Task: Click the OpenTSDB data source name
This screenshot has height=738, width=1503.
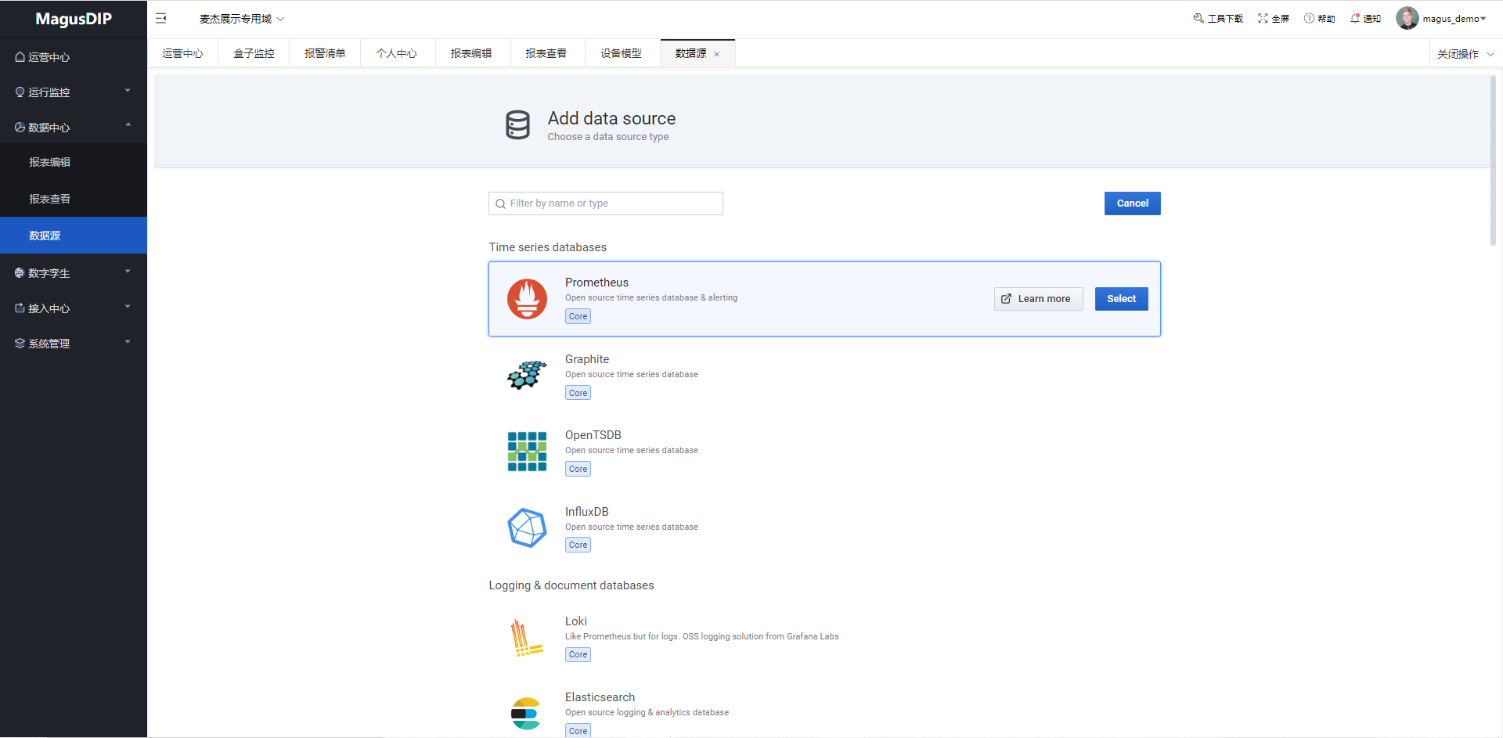Action: pyautogui.click(x=593, y=435)
